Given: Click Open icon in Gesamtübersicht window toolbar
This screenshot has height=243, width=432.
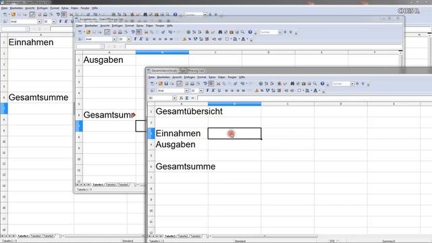Looking at the screenshot, I should (161, 84).
